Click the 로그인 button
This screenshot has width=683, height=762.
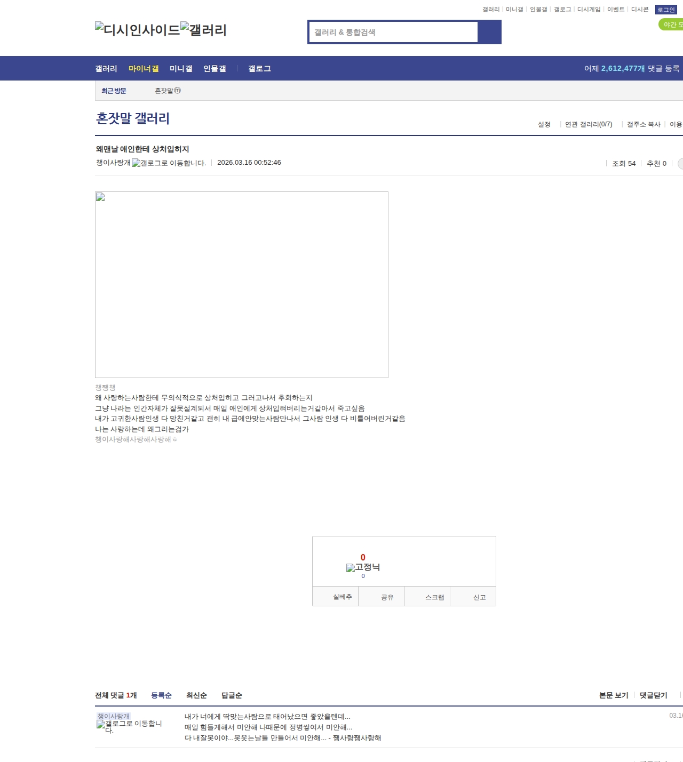click(x=666, y=10)
